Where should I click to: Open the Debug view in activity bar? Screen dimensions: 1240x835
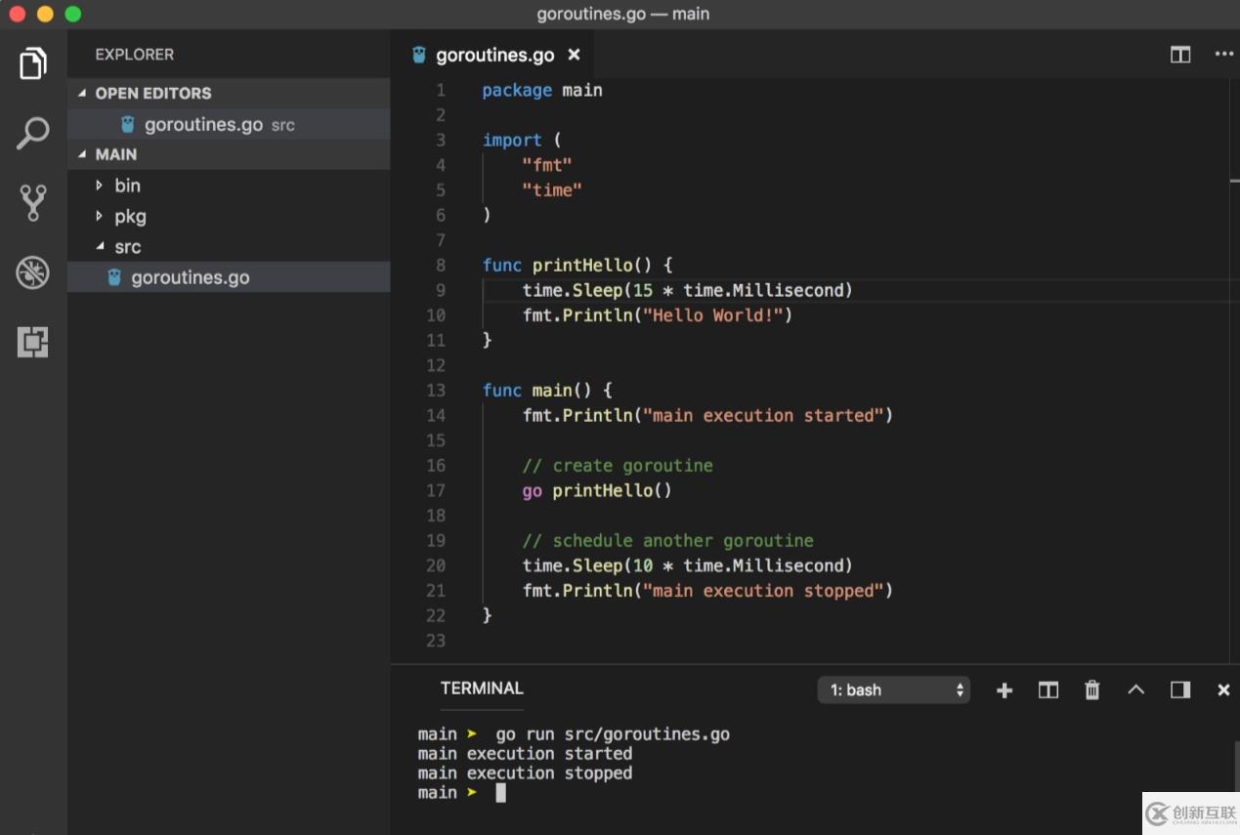coord(33,272)
